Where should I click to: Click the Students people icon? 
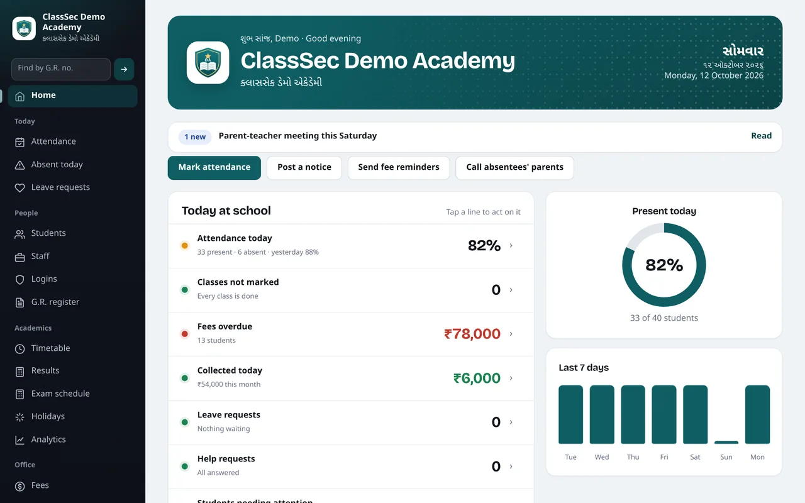[x=20, y=233]
